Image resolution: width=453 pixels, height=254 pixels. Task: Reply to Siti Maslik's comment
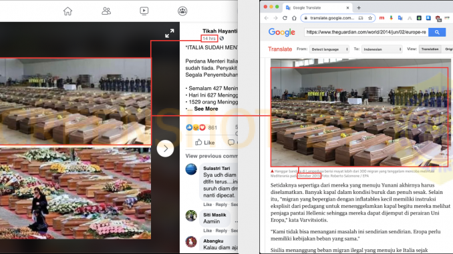tap(221, 231)
